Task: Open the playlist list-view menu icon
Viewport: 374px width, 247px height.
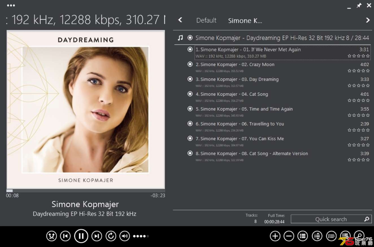Action: [x=303, y=236]
